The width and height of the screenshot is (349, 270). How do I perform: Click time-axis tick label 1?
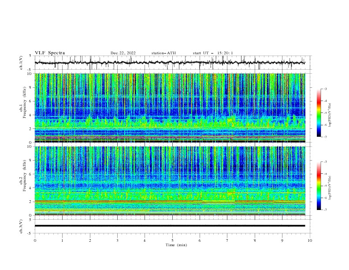(x=62, y=240)
